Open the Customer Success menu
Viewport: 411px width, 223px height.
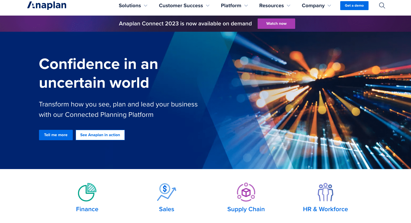pos(181,5)
